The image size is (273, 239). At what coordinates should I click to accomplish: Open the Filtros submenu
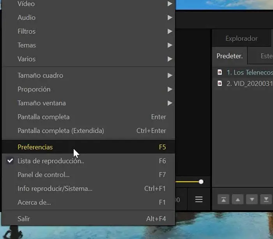pyautogui.click(x=88, y=32)
